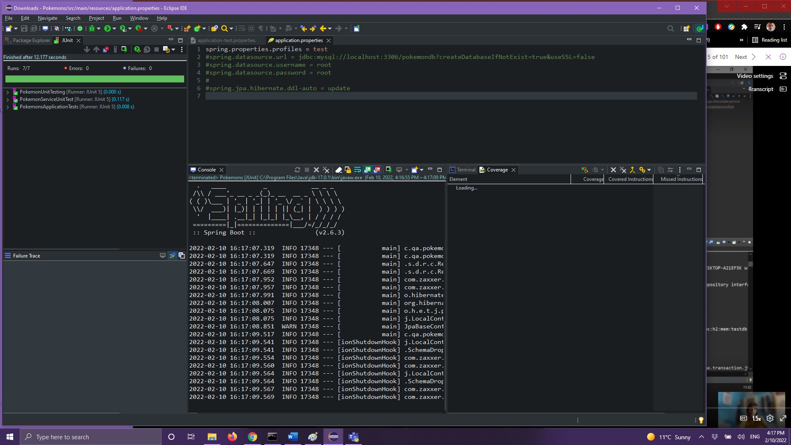Toggle Scroll Lock in the Console
The width and height of the screenshot is (791, 445).
coord(348,170)
